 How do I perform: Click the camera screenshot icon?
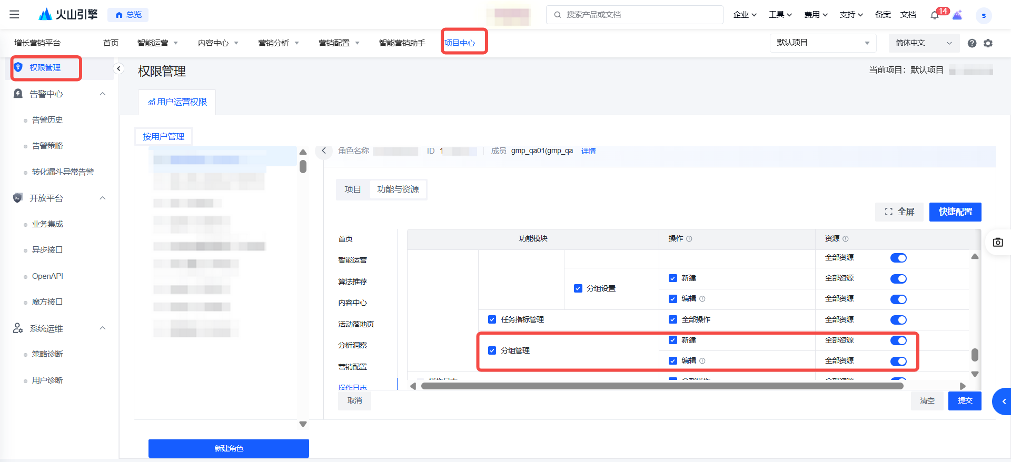[998, 243]
